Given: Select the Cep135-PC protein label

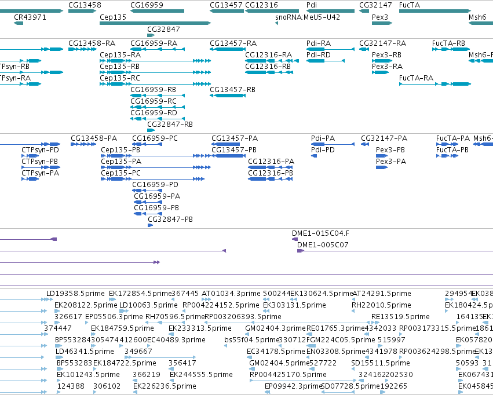Looking at the screenshot, I should coord(120,173).
